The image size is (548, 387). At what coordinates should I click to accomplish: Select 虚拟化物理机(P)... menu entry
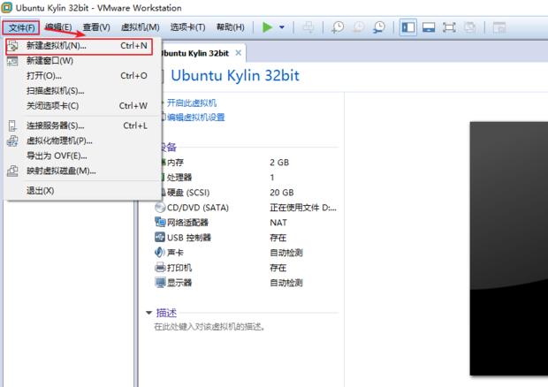coord(83,140)
